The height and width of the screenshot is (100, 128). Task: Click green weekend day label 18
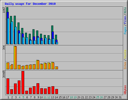[71, 97]
